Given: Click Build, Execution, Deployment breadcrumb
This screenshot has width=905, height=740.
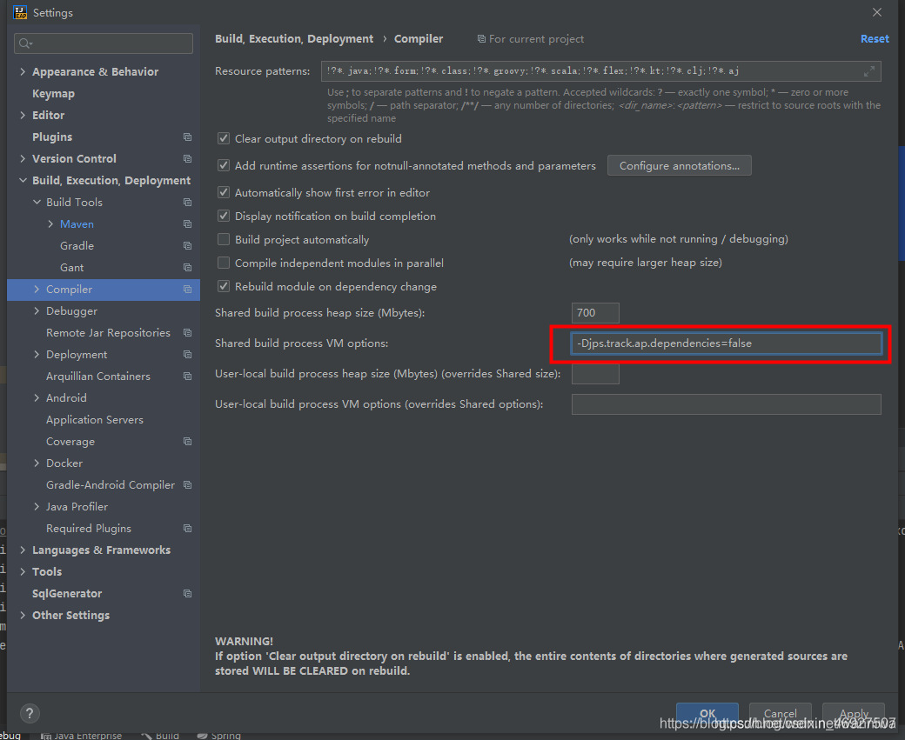Looking at the screenshot, I should point(294,38).
